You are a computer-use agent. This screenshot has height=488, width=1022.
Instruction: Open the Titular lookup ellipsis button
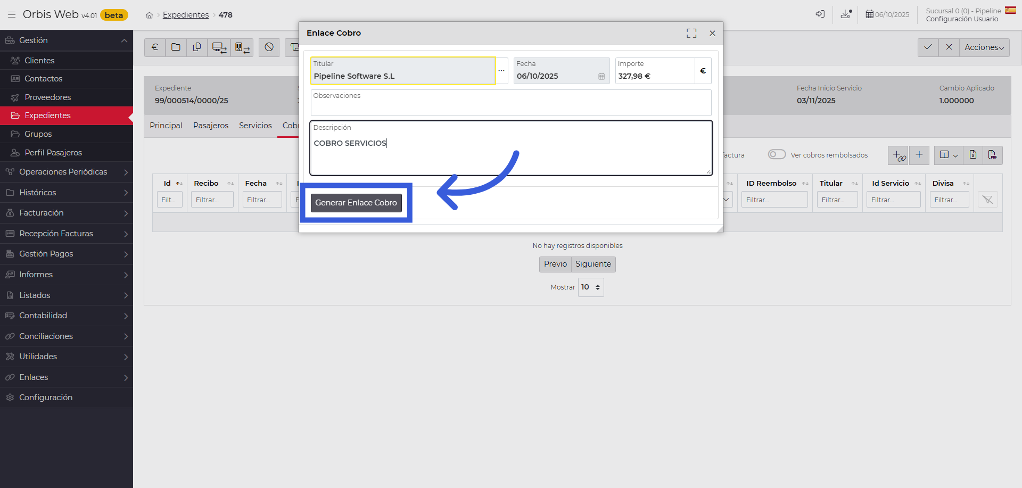tap(501, 71)
